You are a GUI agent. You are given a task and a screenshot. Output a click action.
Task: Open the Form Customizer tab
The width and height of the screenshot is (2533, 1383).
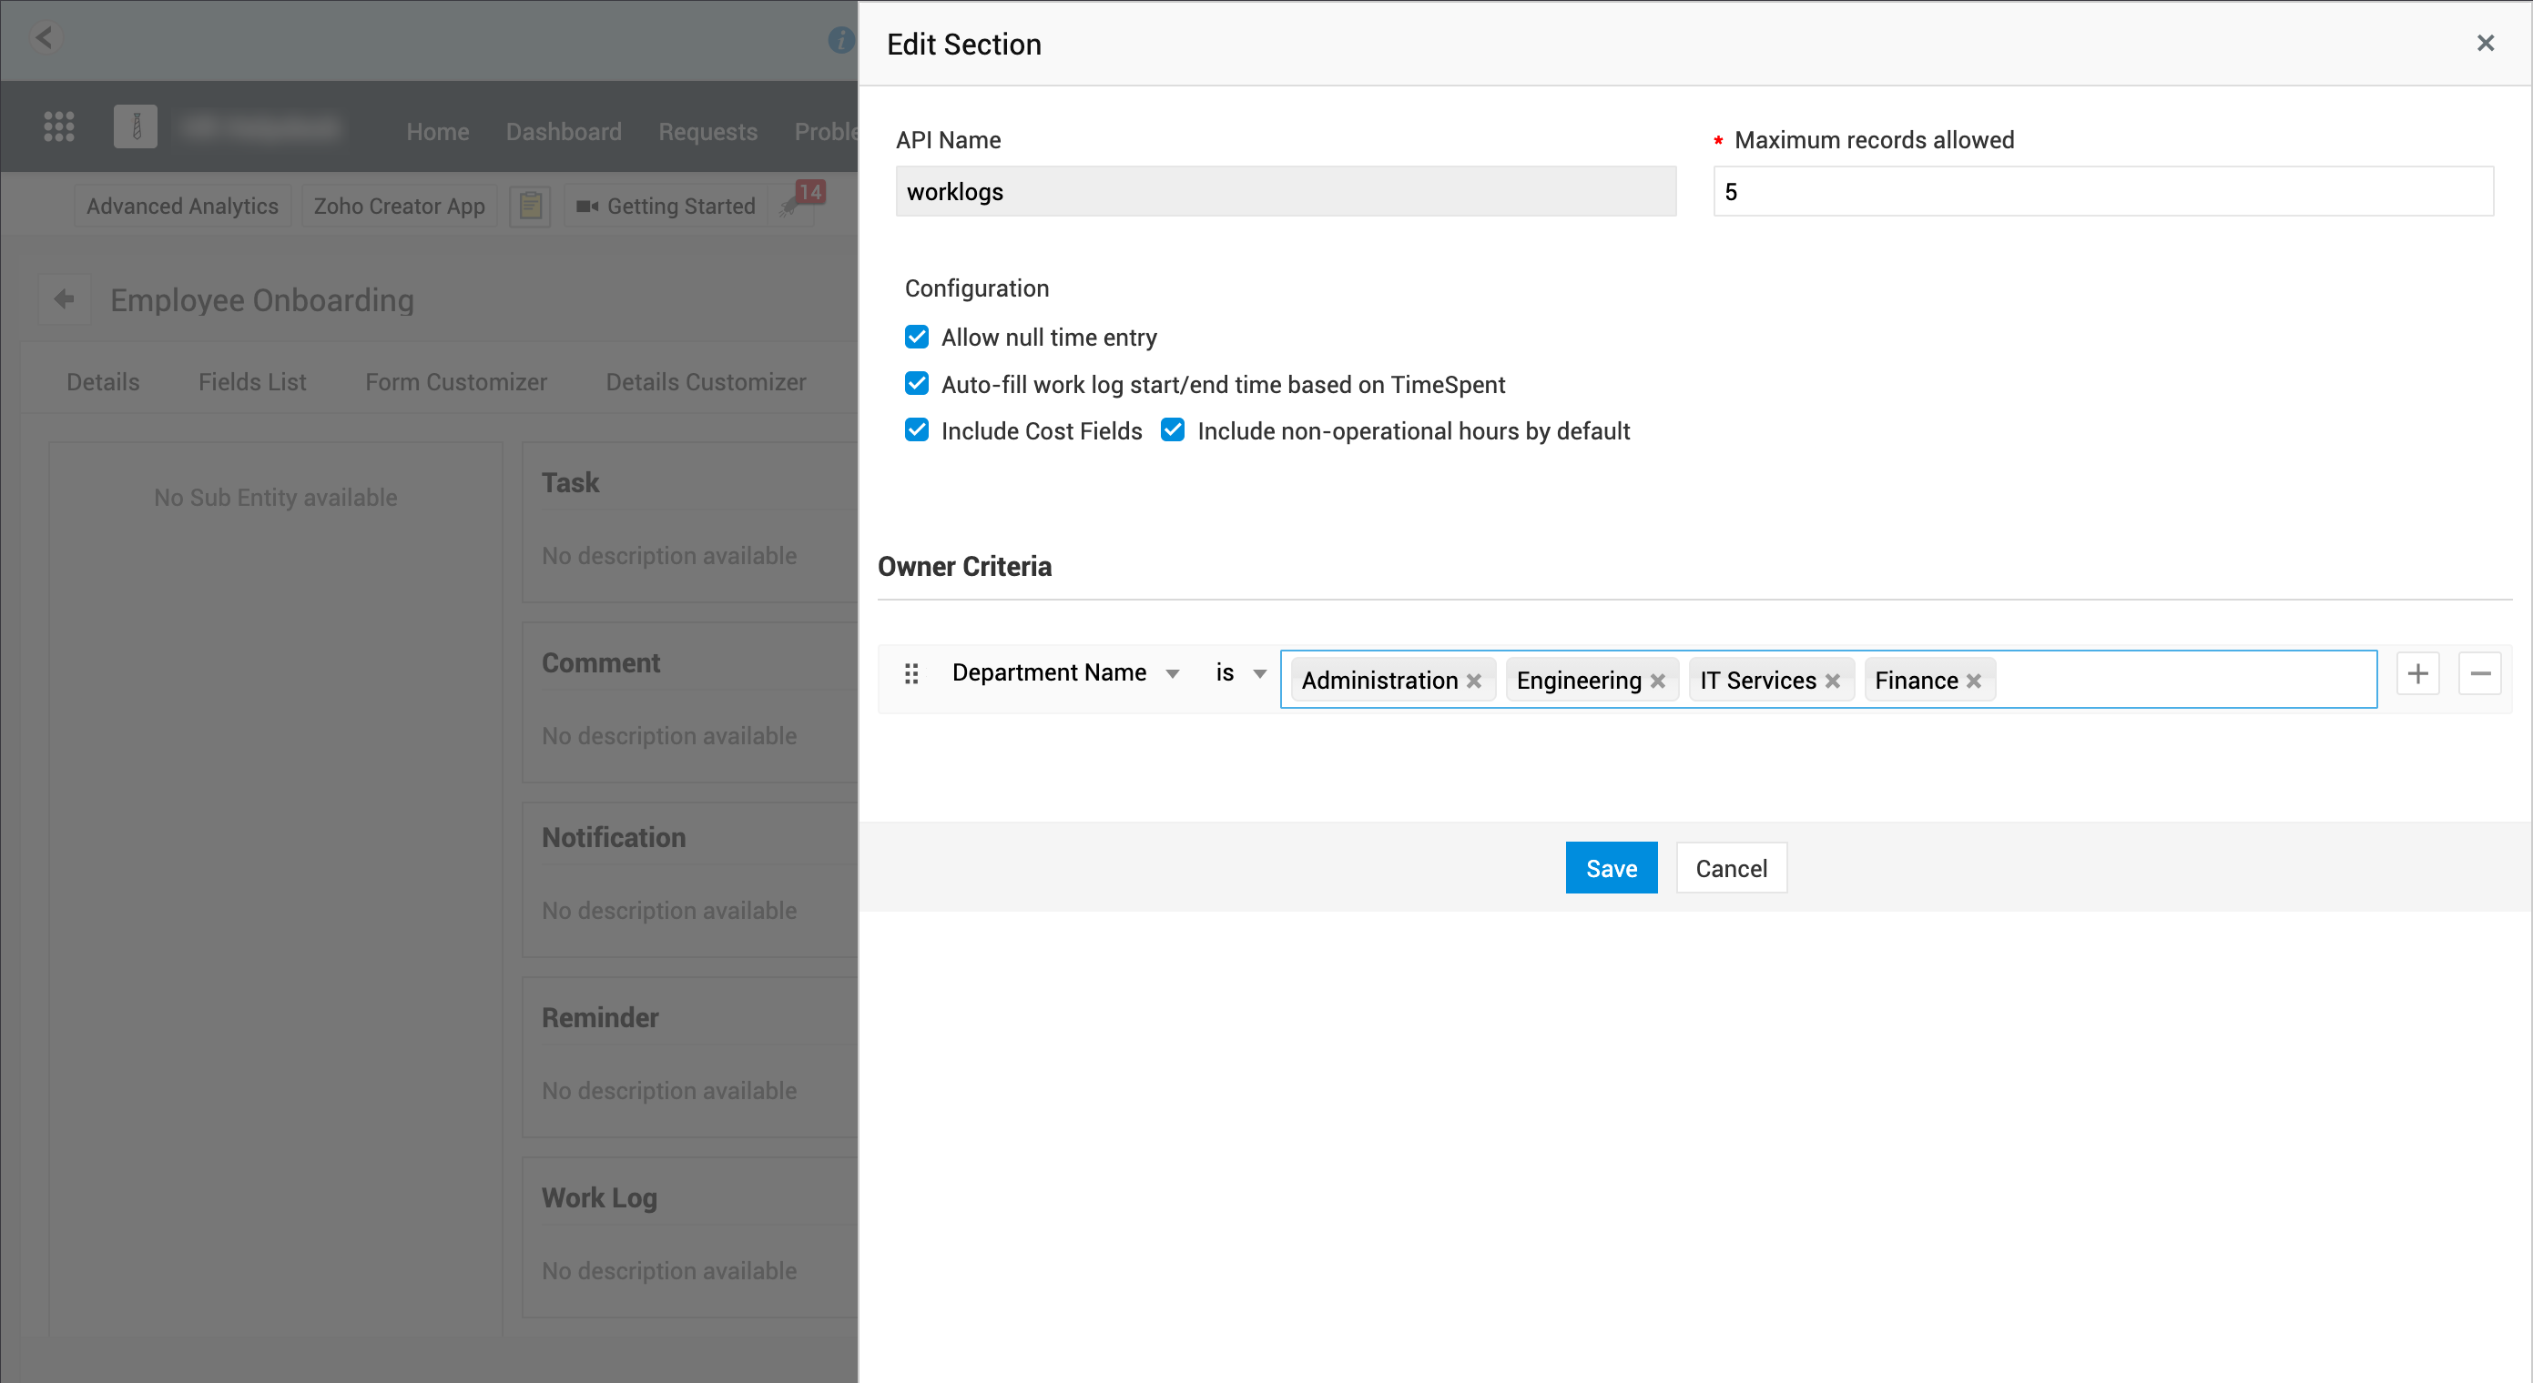coord(455,381)
